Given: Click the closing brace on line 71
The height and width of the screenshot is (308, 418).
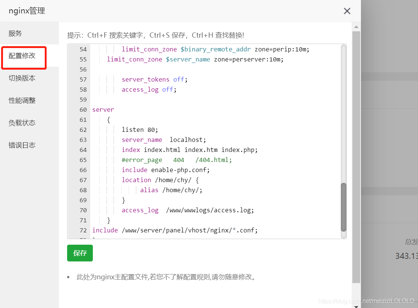Looking at the screenshot, I should coord(109,220).
